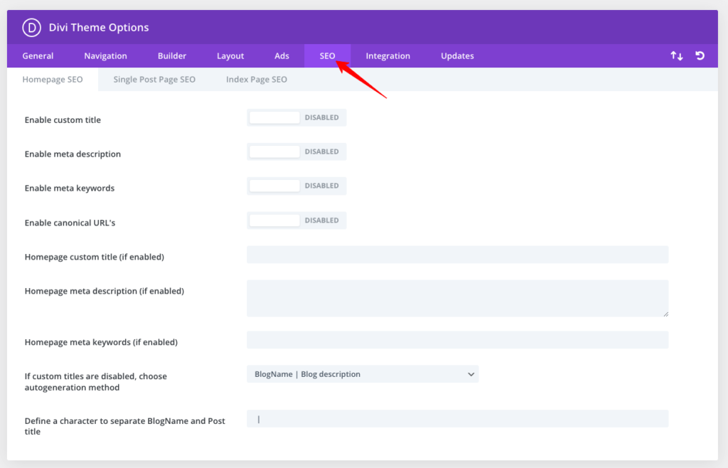Open the title autogeneration method dropdown
The width and height of the screenshot is (728, 468).
(363, 374)
